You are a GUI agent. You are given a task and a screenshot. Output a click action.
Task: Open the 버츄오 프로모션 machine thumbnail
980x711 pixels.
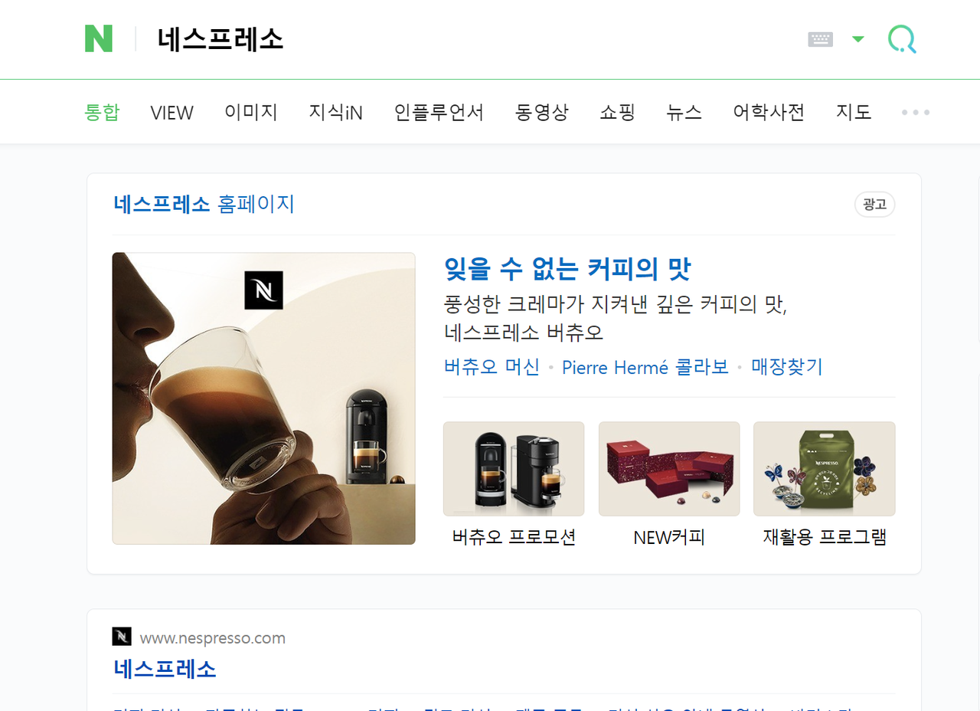tap(514, 469)
